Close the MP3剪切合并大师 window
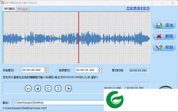178x111 pixels. (173, 3)
